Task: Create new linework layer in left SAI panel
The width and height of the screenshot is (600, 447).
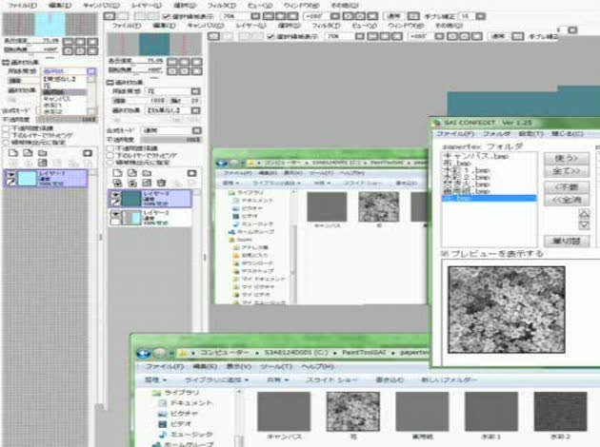Action: tap(28, 153)
